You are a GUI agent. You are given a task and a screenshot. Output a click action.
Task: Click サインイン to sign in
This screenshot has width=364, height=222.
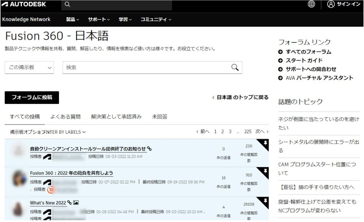[348, 4]
